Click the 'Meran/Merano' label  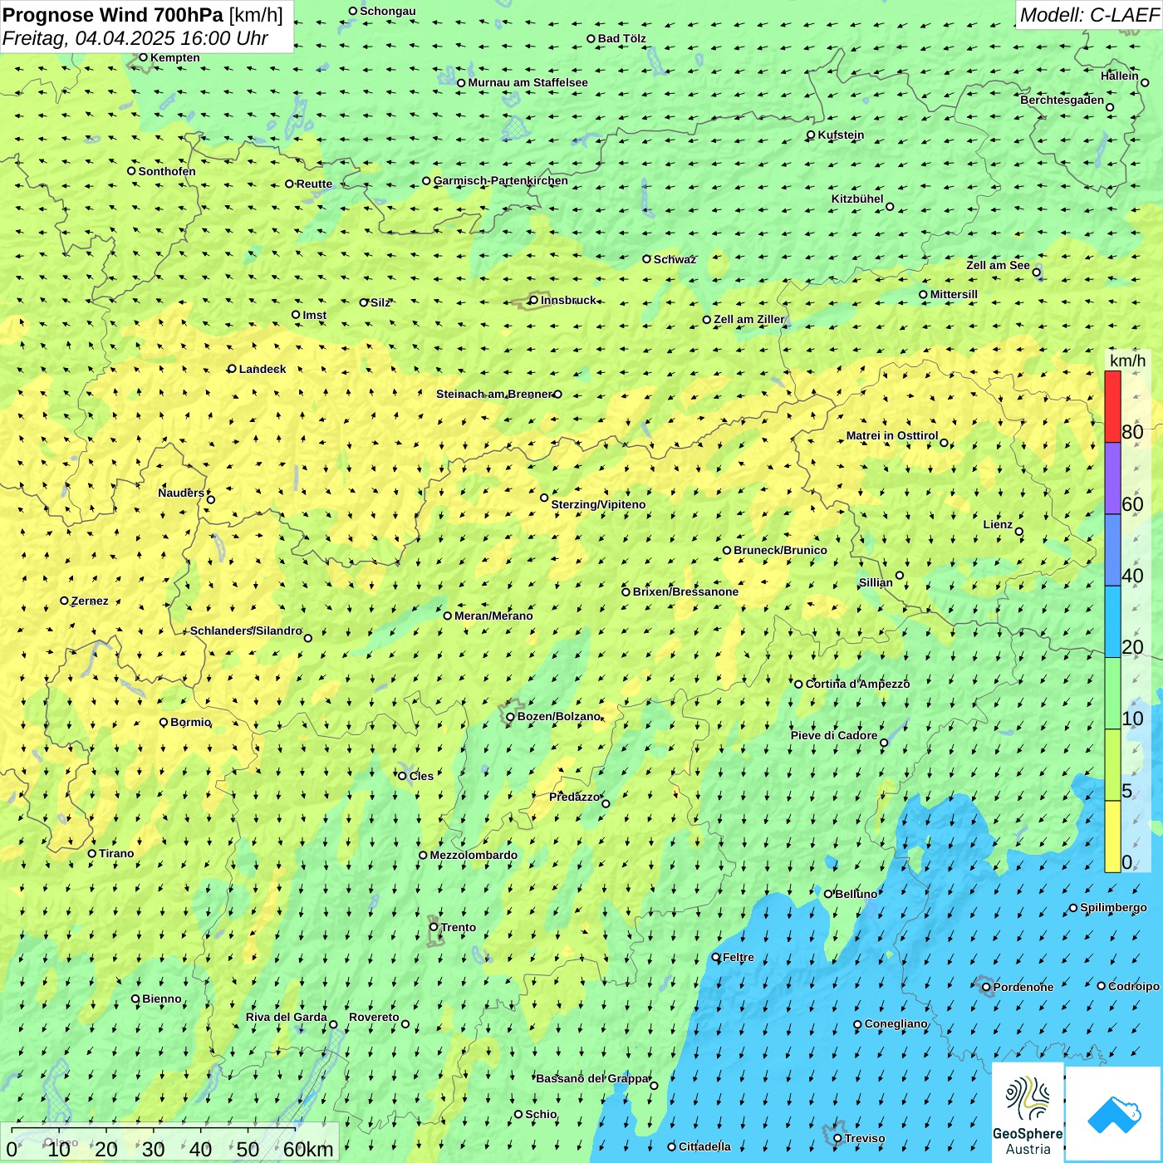coord(493,616)
